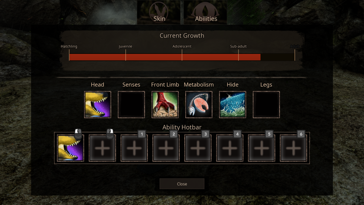Add ability to hotbar slot 3
The image size is (364, 205).
coord(198,148)
